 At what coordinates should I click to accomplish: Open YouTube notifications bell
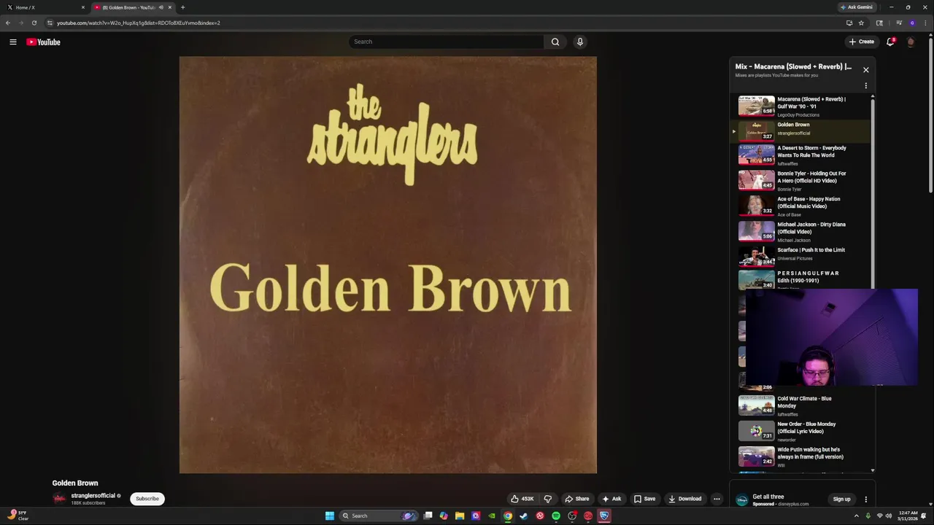(x=890, y=42)
